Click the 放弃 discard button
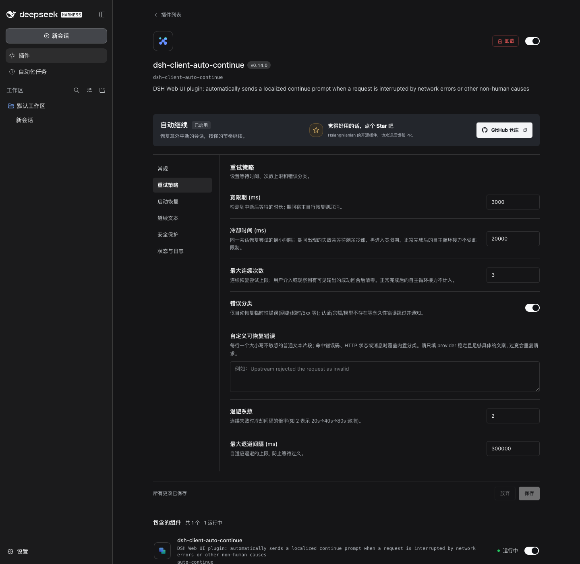 pyautogui.click(x=505, y=493)
